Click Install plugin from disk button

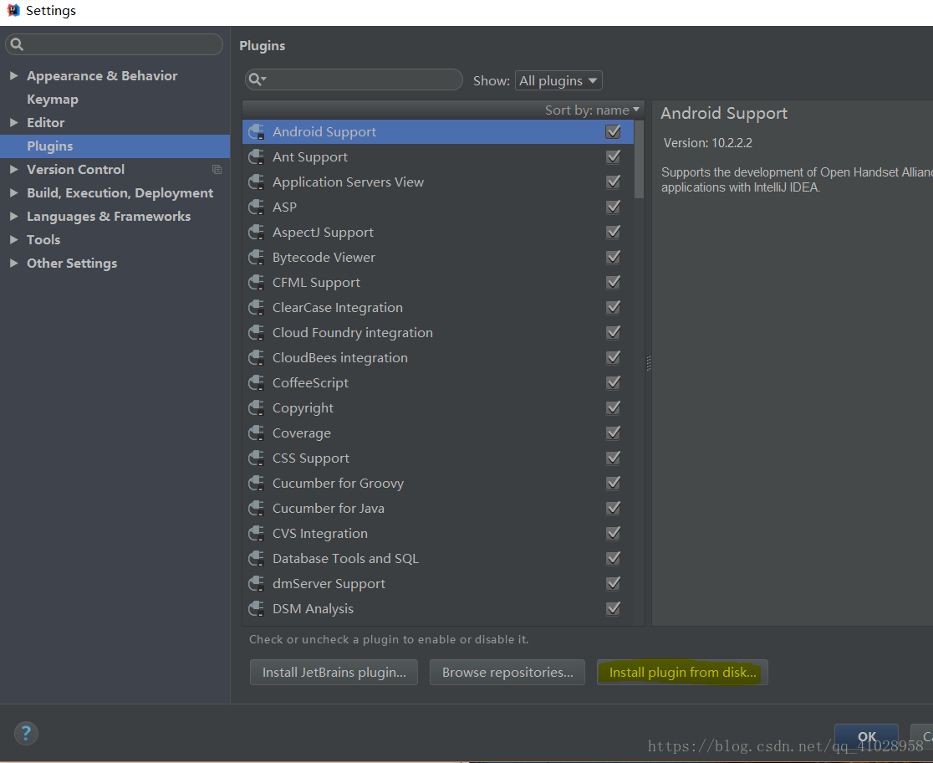click(x=682, y=672)
